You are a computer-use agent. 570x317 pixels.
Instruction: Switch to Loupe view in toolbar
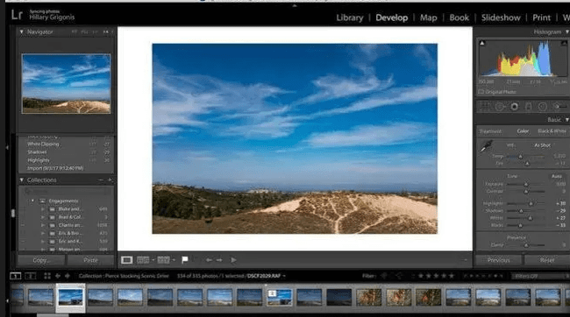pos(127,260)
